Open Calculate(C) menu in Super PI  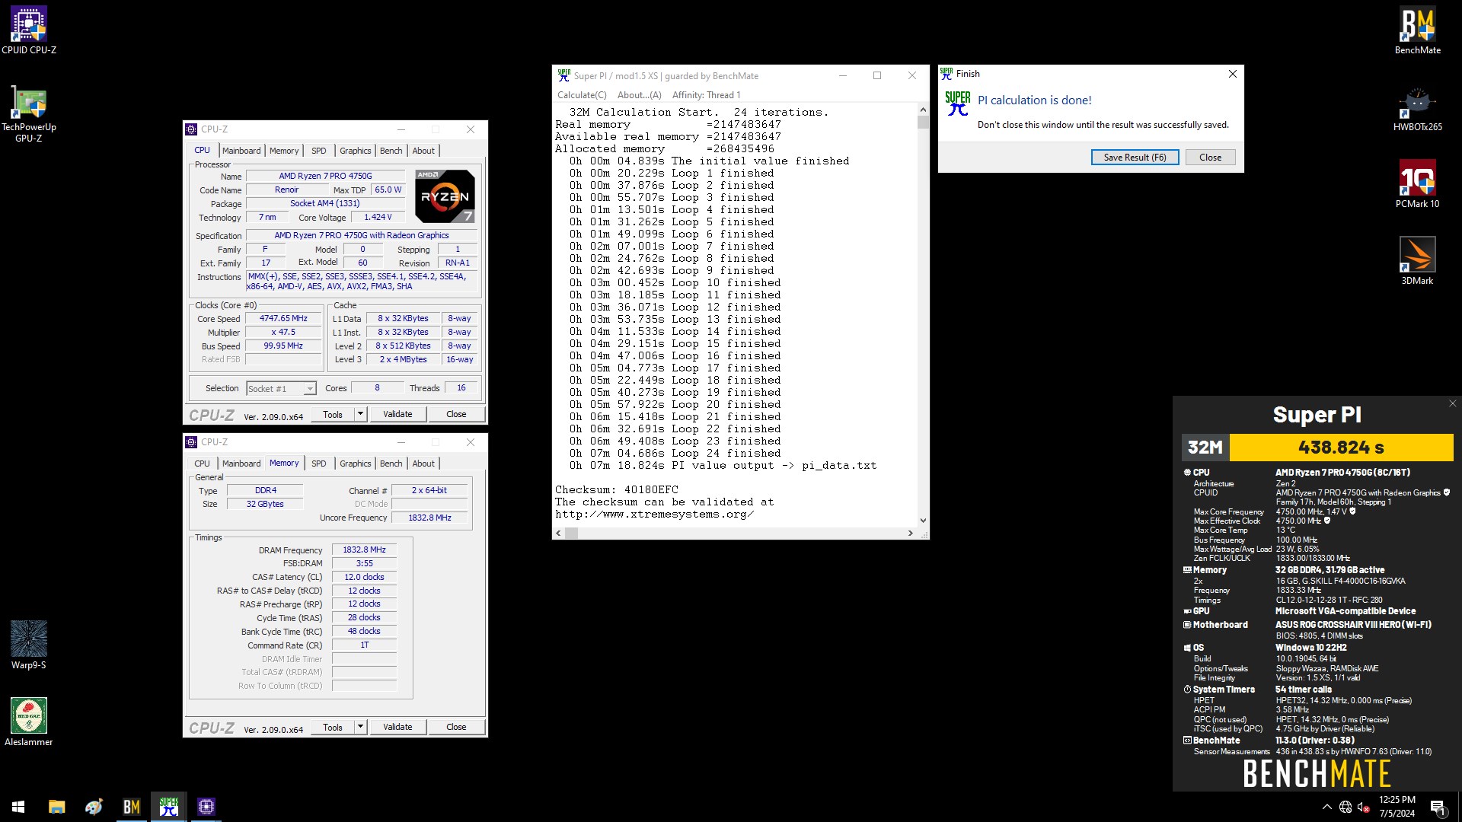pyautogui.click(x=582, y=95)
